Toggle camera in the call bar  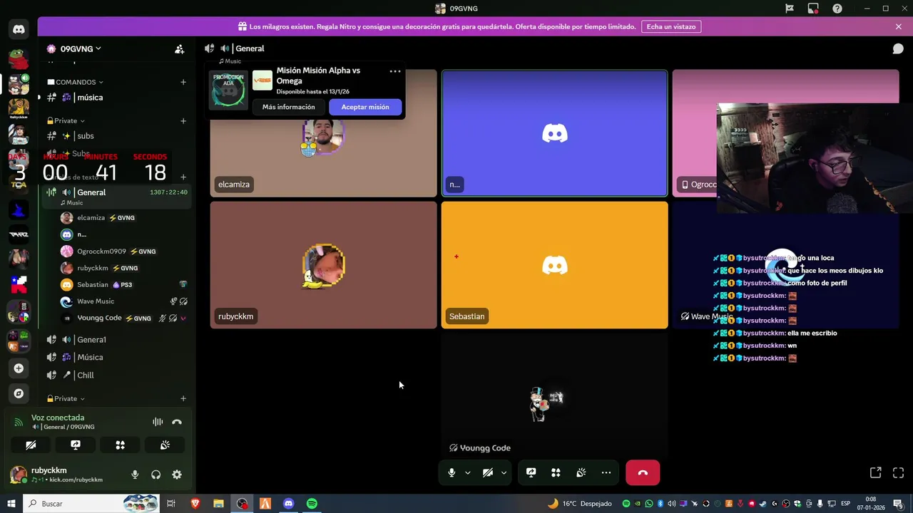click(x=488, y=472)
